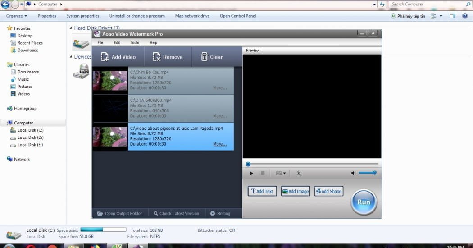Open the Setting gear option

click(x=220, y=214)
